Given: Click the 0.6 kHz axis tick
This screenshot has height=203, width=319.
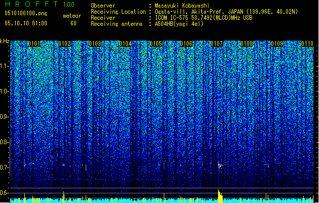Looking at the screenshot, I should click(x=5, y=193).
